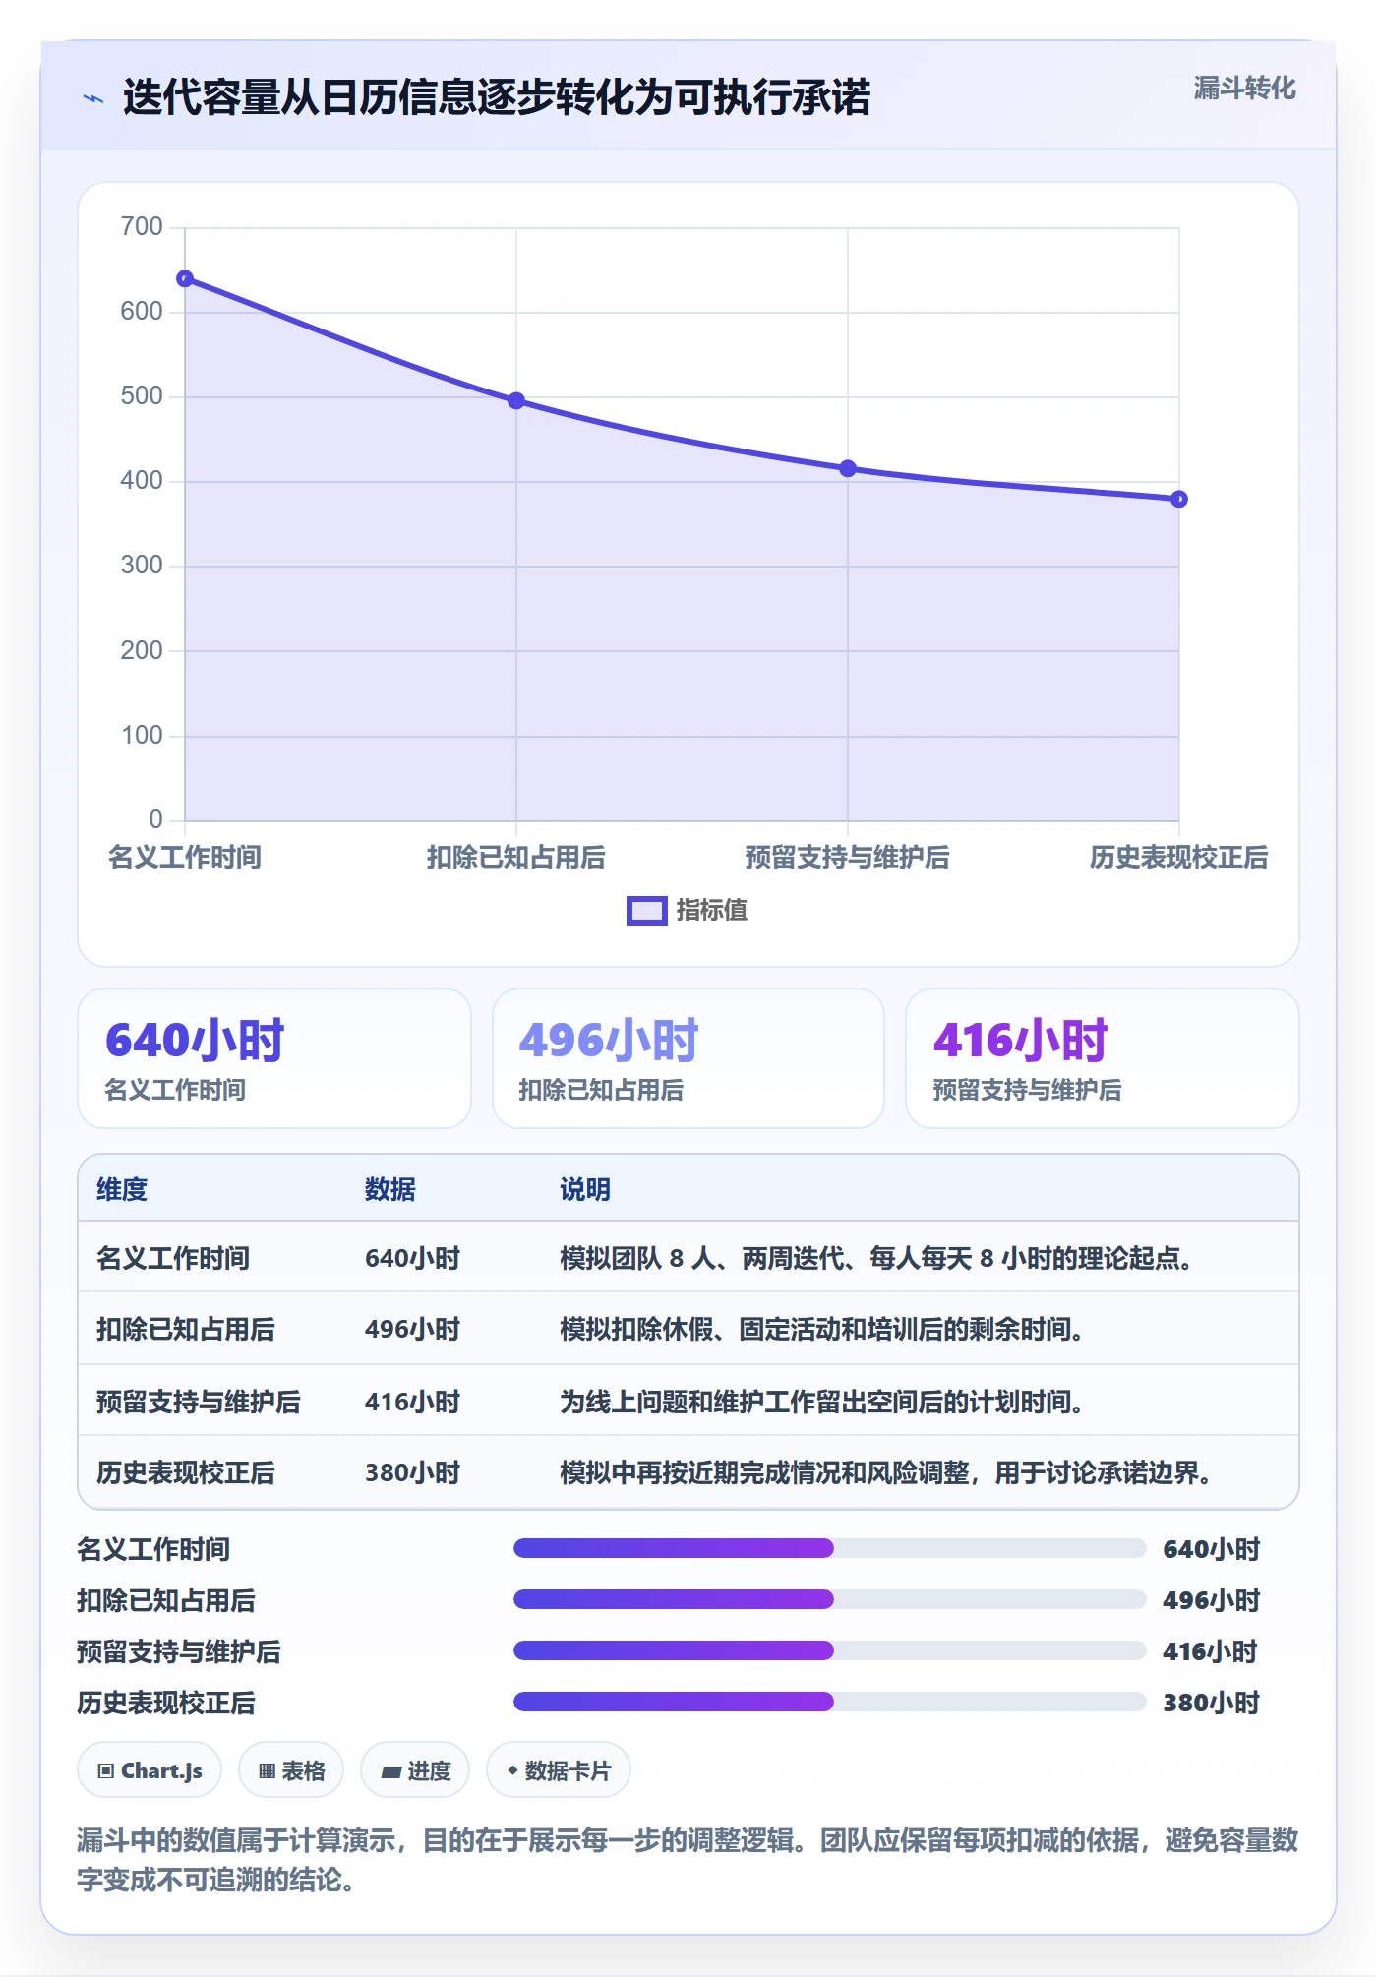Viewport: 1377px width, 1977px height.
Task: Click the progress bar for 名义工作时间
Action: pos(829,1549)
